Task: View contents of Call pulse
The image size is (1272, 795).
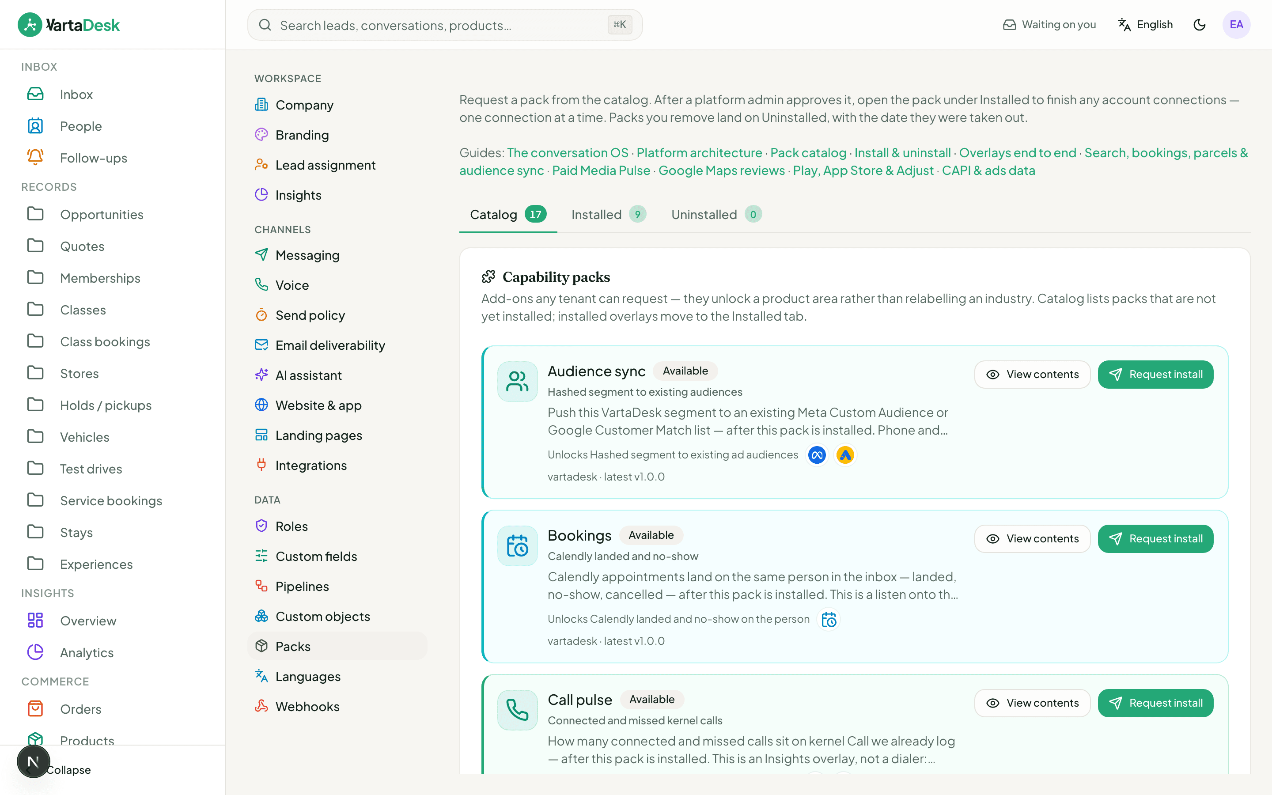Action: 1032,703
